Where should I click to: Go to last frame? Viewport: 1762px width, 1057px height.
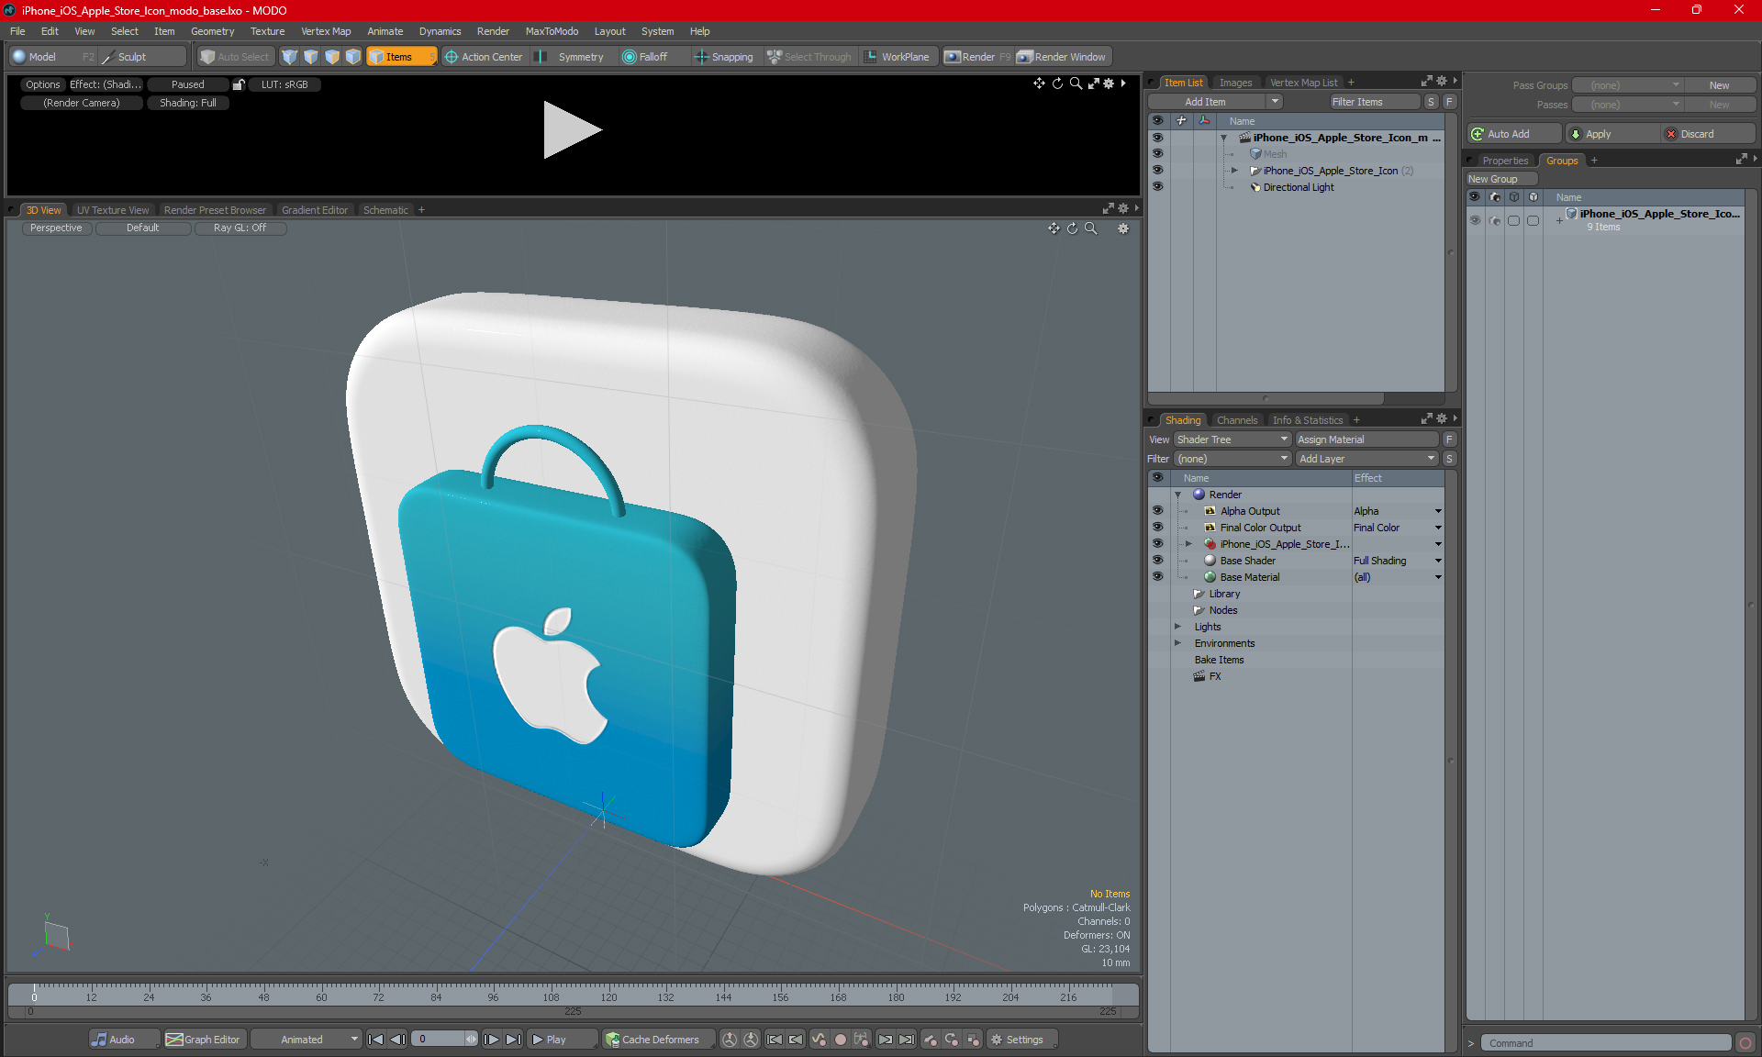point(514,1040)
